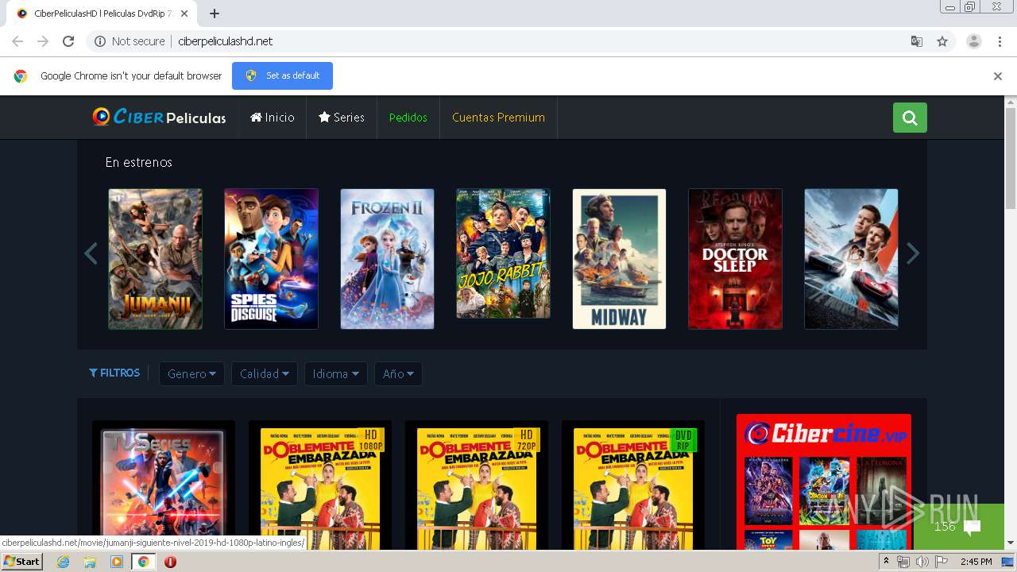1017x572 pixels.
Task: Open the Chrome three-dot menu
Action: coord(1000,41)
